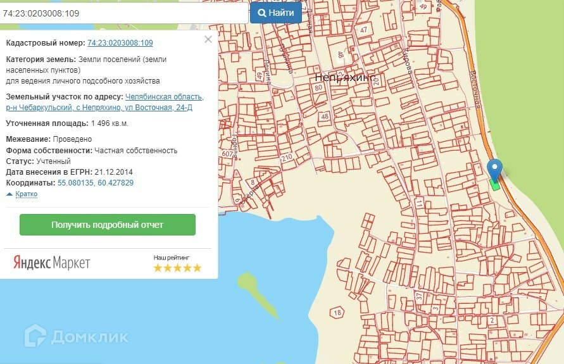Click the parcel number 47 label
The width and height of the screenshot is (564, 364).
point(363,30)
